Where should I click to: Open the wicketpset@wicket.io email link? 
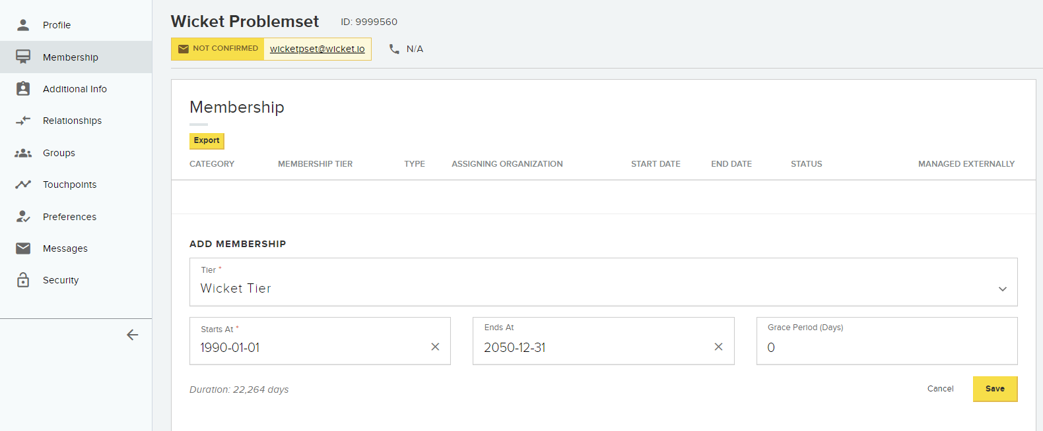(317, 49)
